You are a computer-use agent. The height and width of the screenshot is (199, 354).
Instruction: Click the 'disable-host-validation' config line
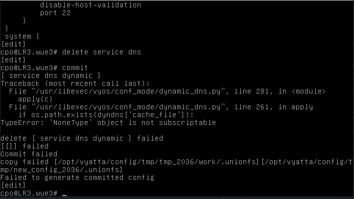[x=90, y=5]
